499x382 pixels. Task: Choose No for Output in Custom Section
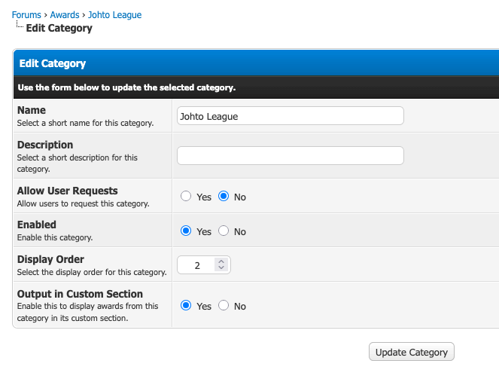coord(224,306)
